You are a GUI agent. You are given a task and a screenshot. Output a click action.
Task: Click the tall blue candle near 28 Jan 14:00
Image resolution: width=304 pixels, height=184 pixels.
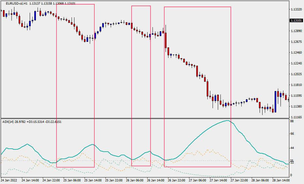coord(275,102)
